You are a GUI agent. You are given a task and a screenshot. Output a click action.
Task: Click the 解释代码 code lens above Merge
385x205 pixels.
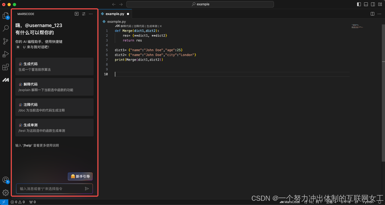(x=126, y=26)
